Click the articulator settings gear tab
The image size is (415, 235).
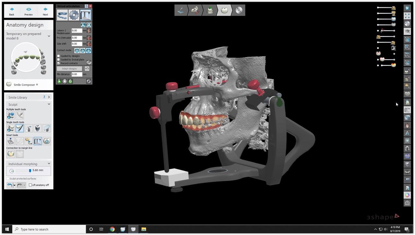pos(74,15)
